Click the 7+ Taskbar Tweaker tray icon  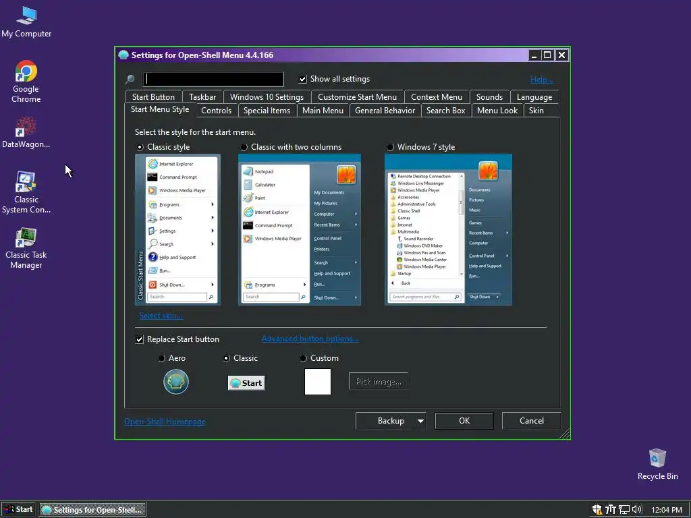610,510
